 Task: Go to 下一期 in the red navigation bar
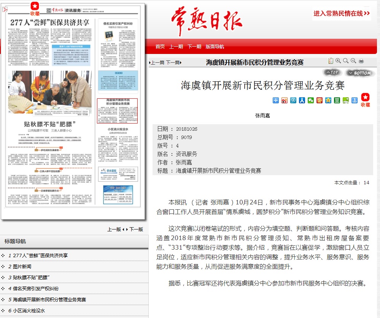point(194,46)
